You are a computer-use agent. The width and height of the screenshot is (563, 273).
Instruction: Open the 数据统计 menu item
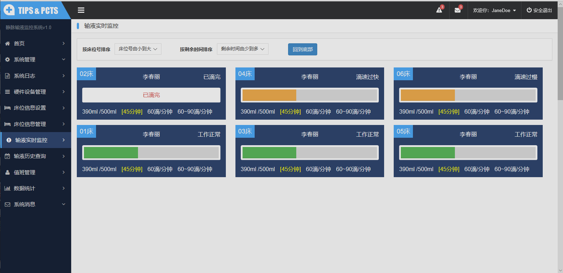[x=36, y=188]
